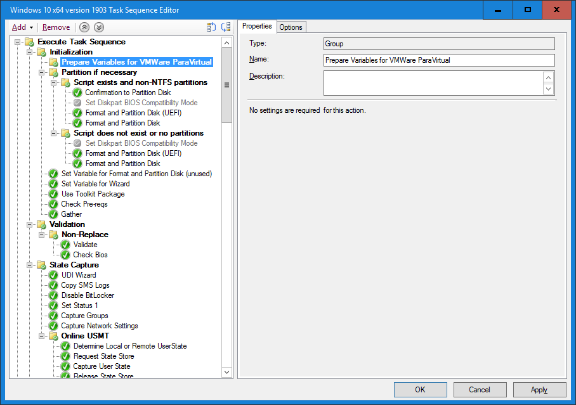
Task: Select Set Variable for Format and Partition Disk (unused)
Action: click(x=136, y=174)
